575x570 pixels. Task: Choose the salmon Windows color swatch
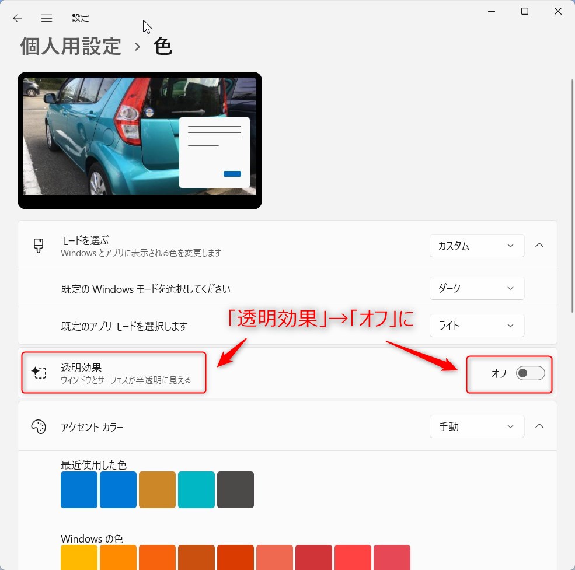click(x=275, y=558)
